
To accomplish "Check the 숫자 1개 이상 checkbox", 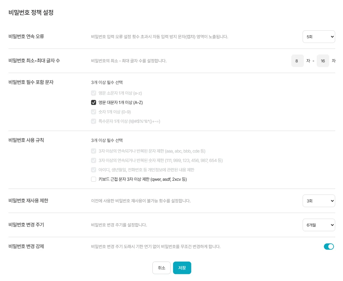I will pyautogui.click(x=94, y=112).
